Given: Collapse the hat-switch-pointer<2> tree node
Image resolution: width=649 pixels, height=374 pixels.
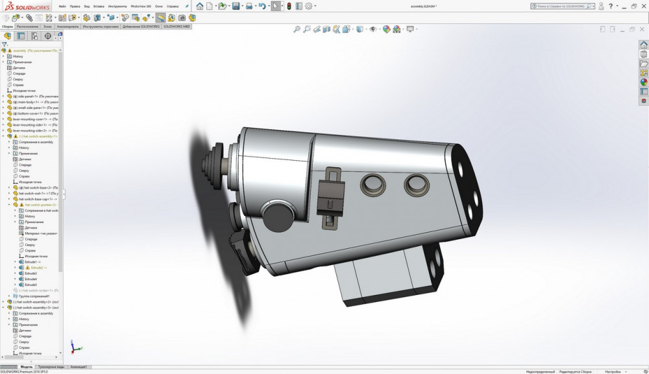Looking at the screenshot, I should (x=8, y=205).
